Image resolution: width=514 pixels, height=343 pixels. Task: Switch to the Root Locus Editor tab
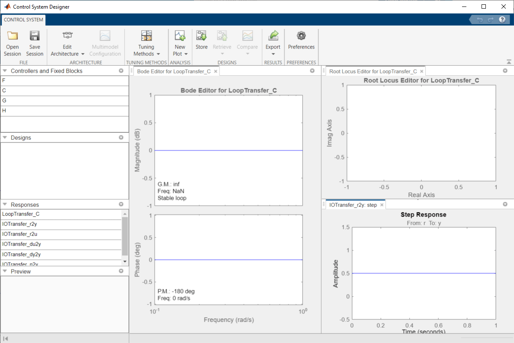coord(373,71)
